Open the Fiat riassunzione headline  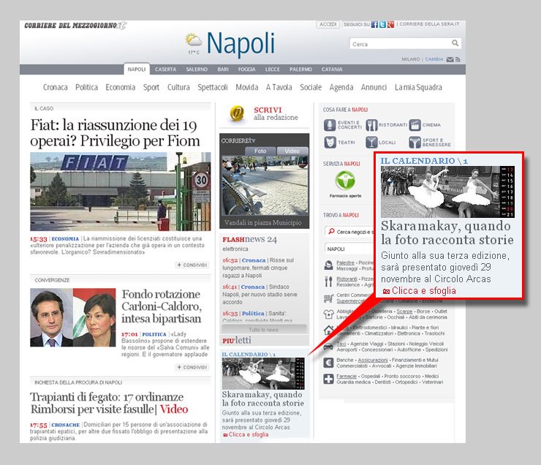115,133
